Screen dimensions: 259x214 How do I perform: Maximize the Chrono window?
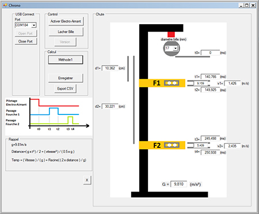tap(247, 5)
